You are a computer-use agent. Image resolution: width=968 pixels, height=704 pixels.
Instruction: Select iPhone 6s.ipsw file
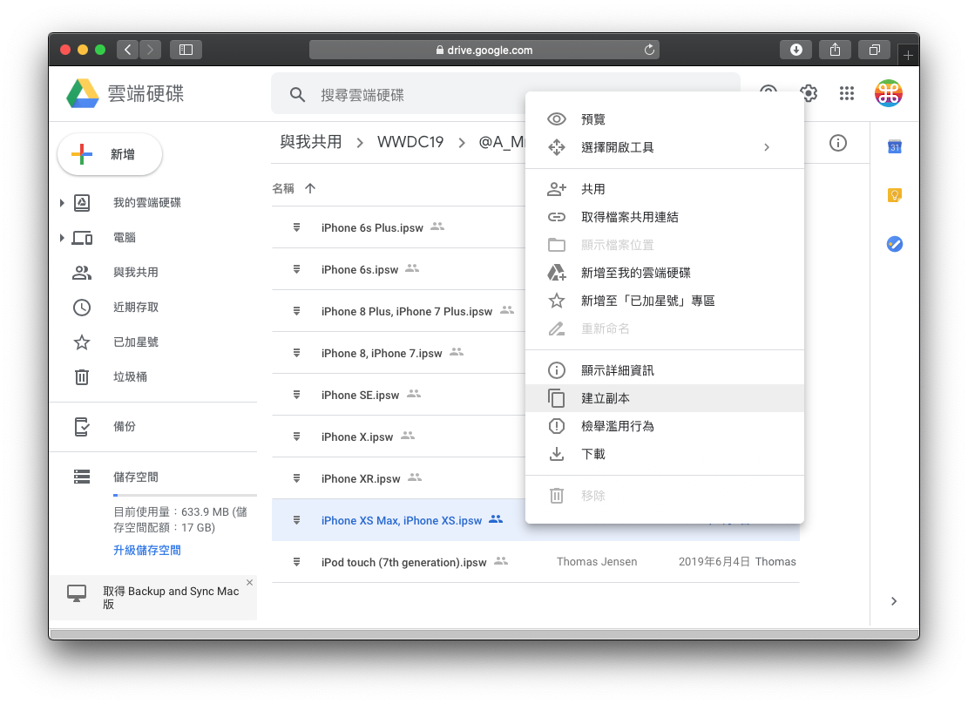[x=398, y=270]
